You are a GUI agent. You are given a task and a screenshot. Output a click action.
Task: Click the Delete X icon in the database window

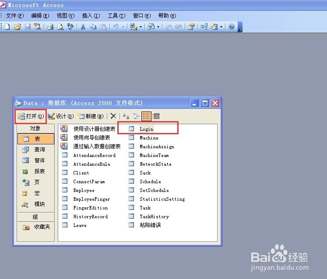pyautogui.click(x=113, y=116)
